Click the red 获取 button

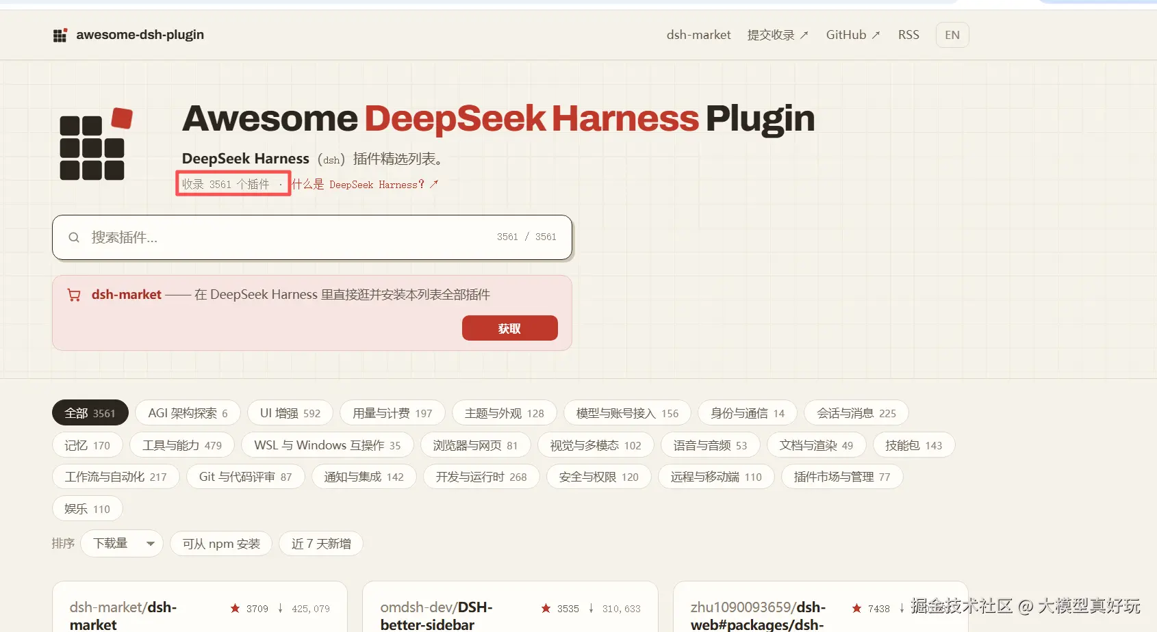click(510, 328)
